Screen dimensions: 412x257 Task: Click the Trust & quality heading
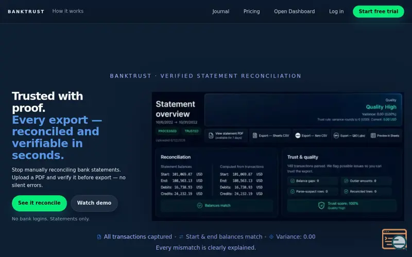coord(302,157)
